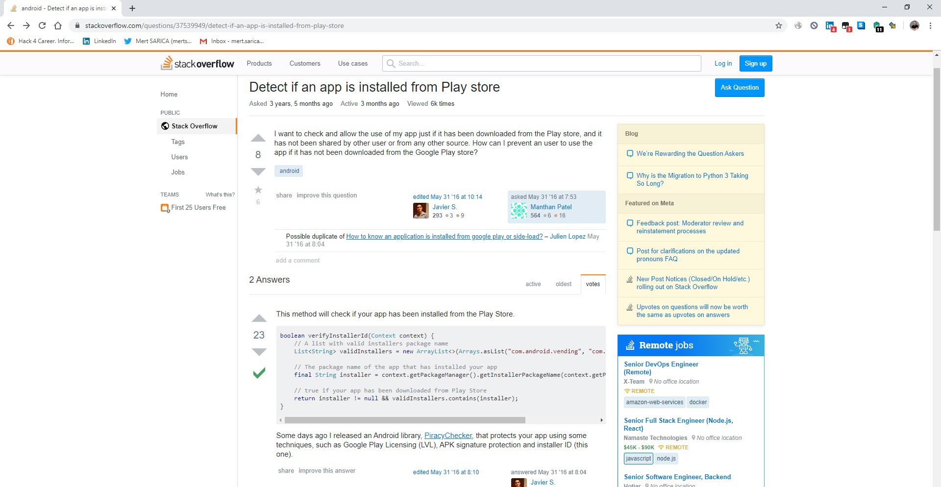
Task: Click improve this question
Action: [x=327, y=195]
